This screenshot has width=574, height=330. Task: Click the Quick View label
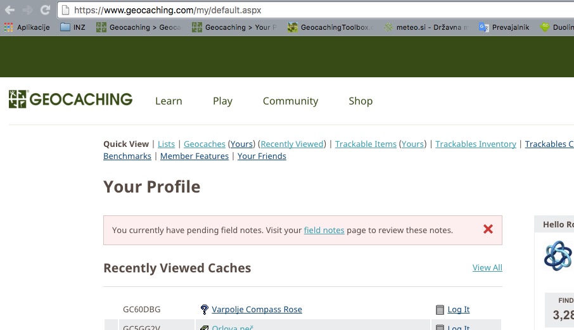point(126,144)
